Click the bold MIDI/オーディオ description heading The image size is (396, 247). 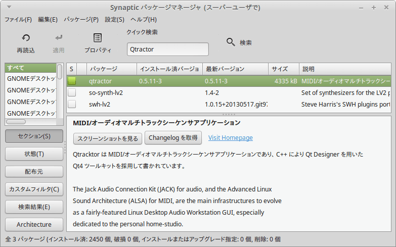(157, 123)
